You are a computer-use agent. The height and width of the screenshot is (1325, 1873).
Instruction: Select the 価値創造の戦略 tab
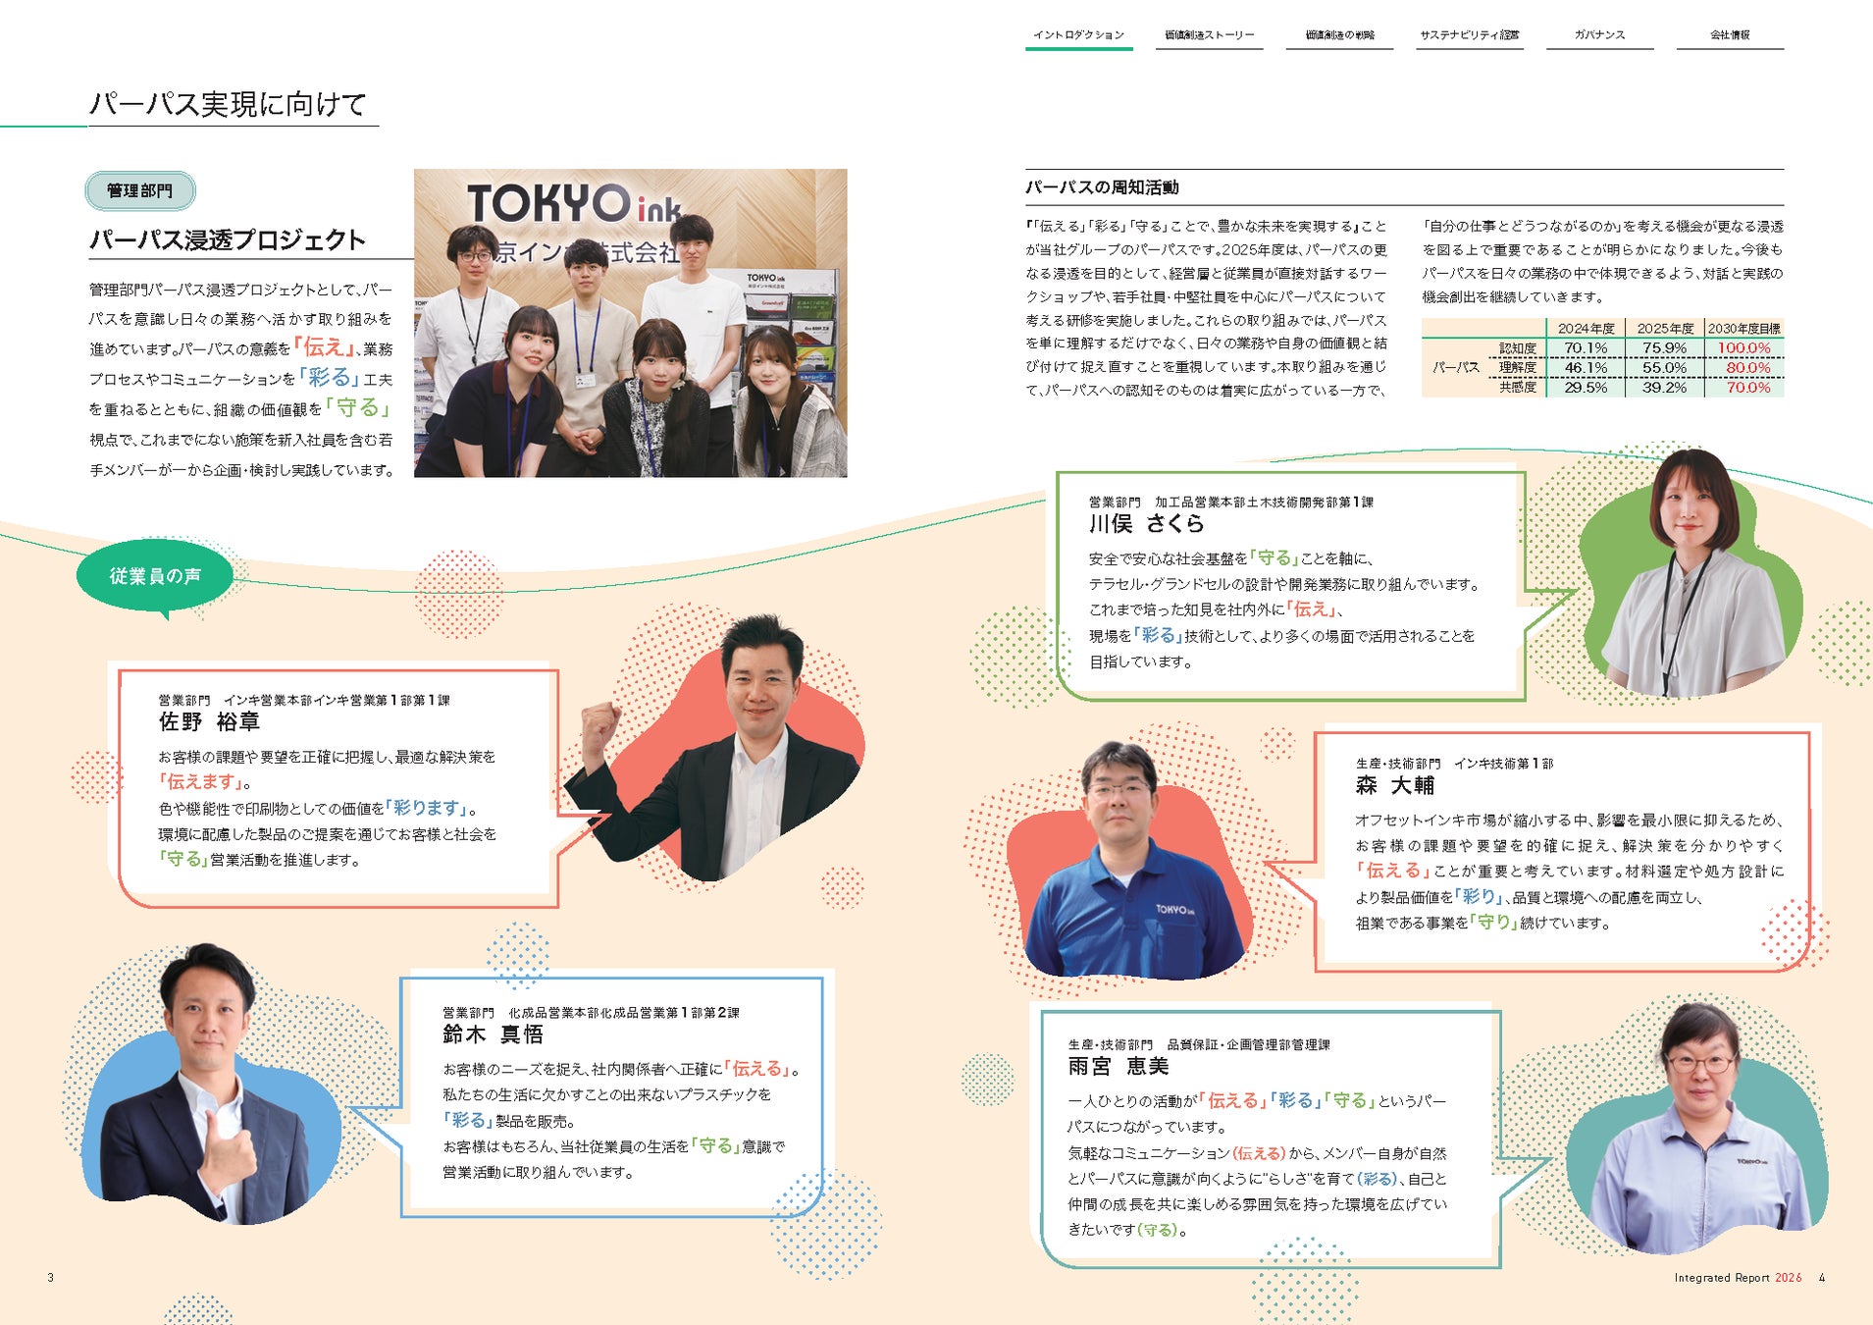[x=1339, y=35]
